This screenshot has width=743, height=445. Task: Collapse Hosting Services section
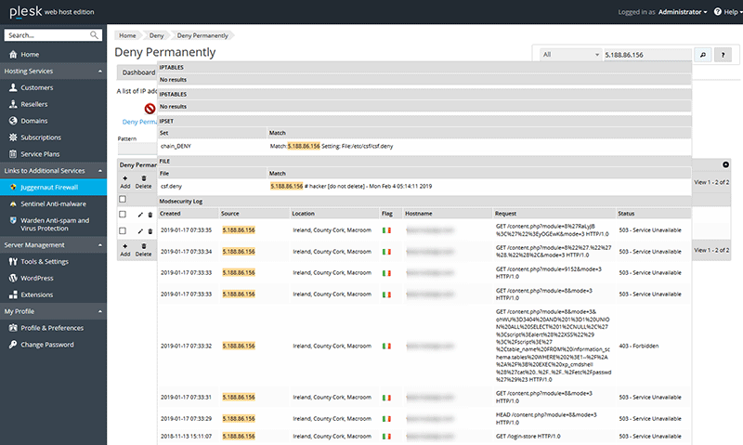tap(100, 72)
